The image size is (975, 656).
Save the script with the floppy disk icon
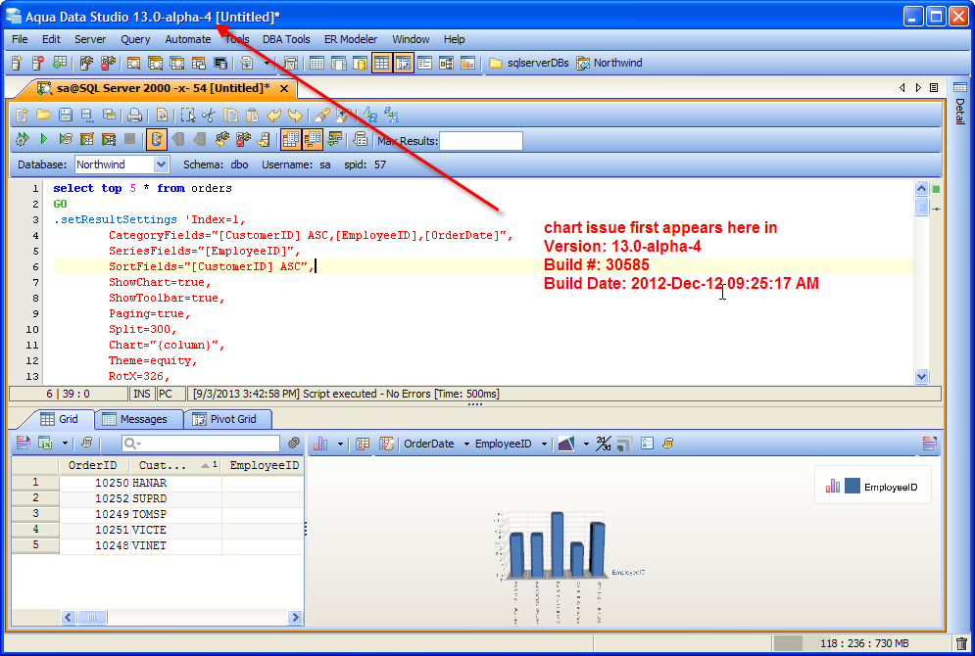pos(66,115)
